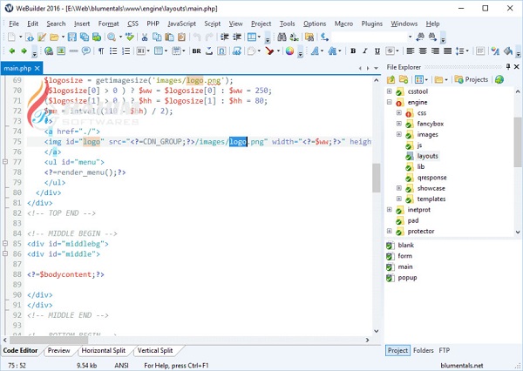This screenshot has width=523, height=371.
Task: Click the Save file icon
Action: point(72,37)
